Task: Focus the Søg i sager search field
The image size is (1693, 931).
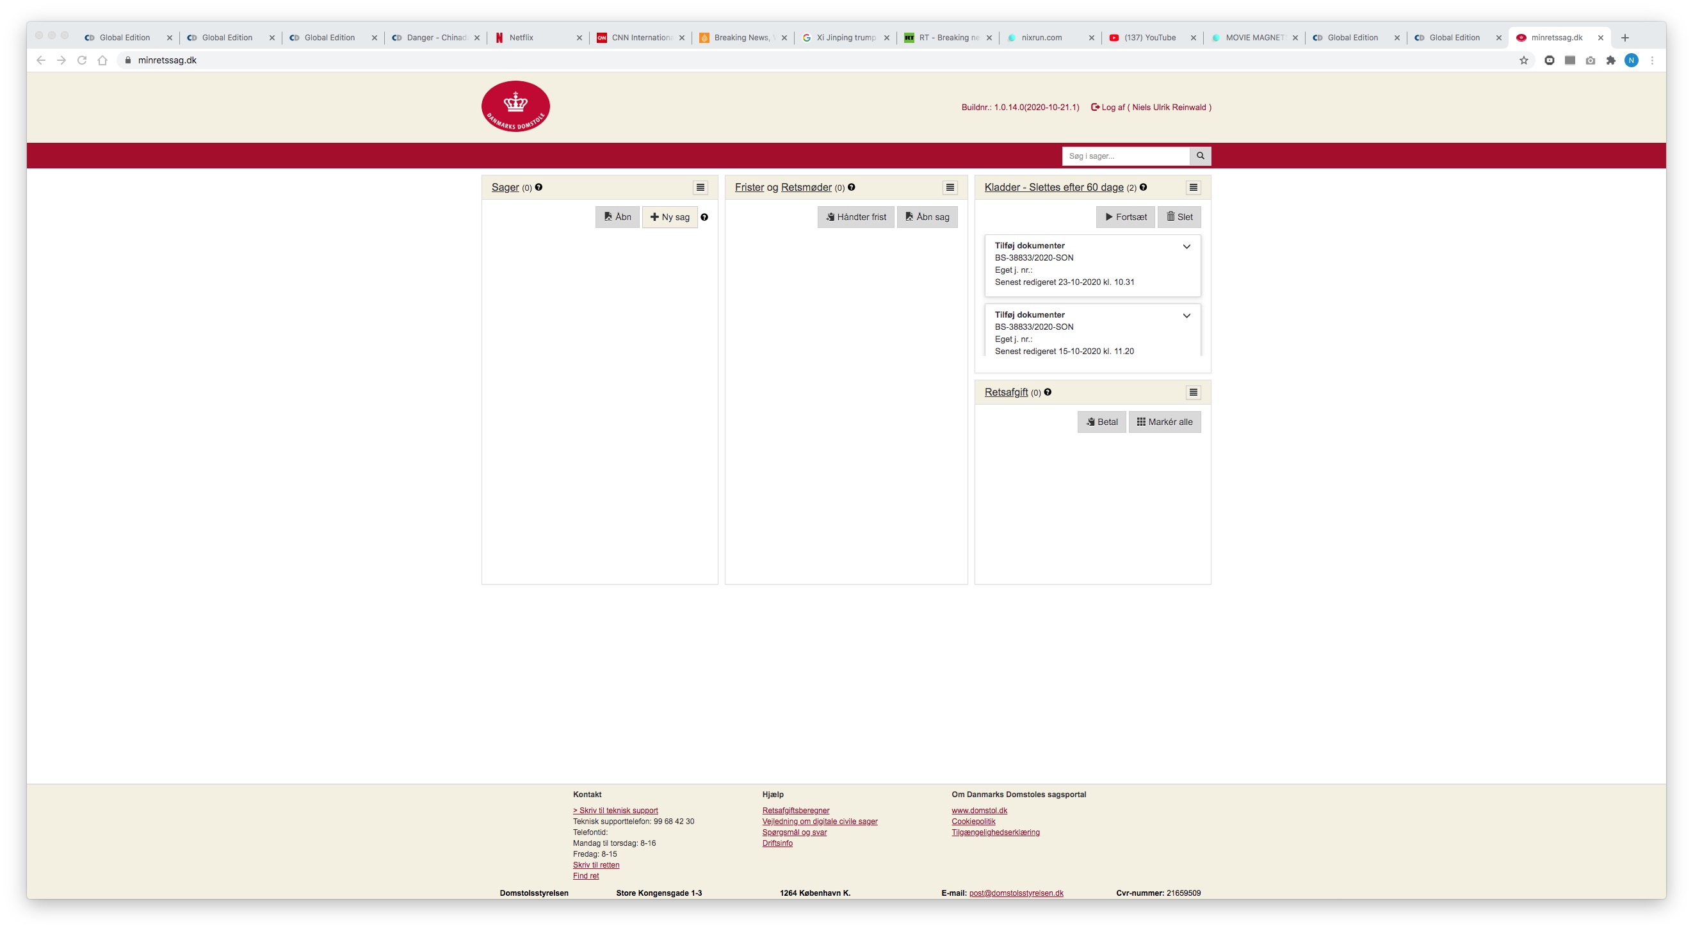Action: pyautogui.click(x=1126, y=156)
